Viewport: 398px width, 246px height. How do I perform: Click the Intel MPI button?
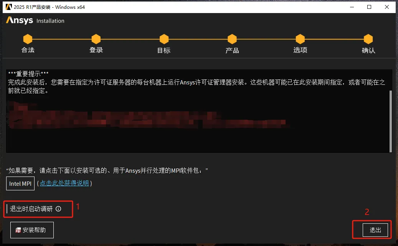click(20, 183)
